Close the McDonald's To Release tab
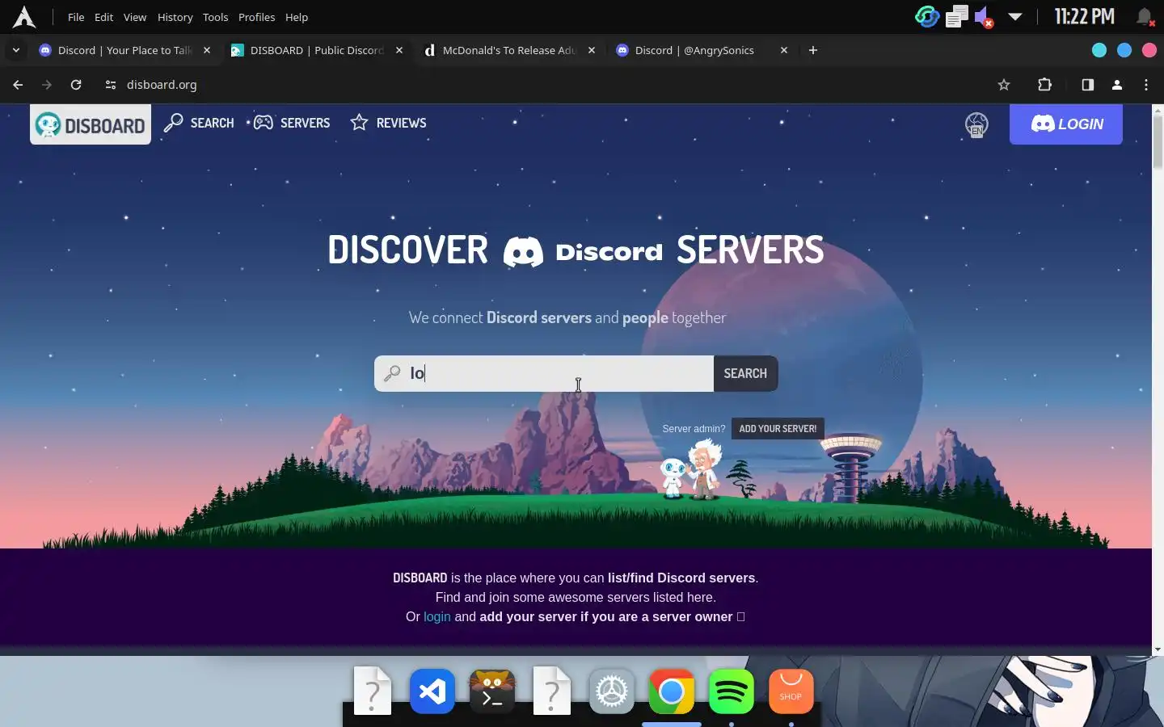 click(x=592, y=50)
